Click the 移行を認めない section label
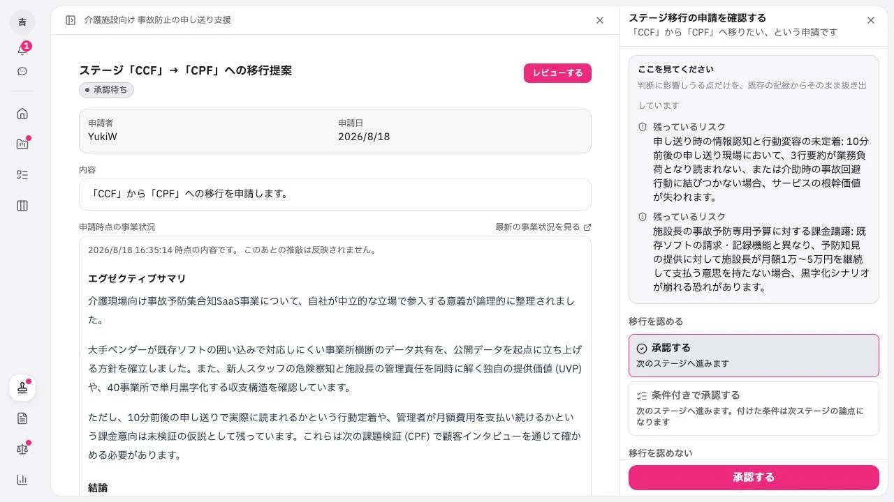Viewport: 894px width, 502px height. click(x=661, y=453)
